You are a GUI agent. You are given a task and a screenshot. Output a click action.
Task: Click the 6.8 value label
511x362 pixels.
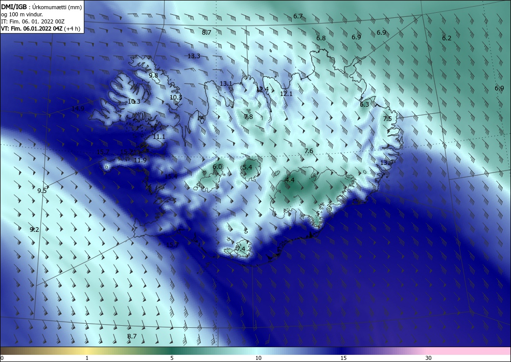pos(321,38)
